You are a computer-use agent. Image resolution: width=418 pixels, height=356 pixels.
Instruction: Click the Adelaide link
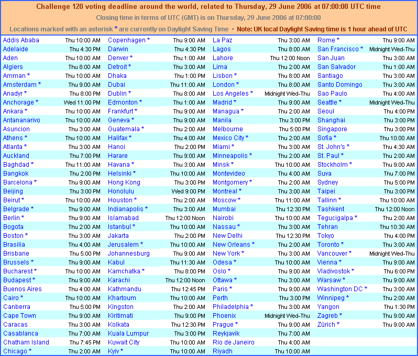tap(16, 49)
